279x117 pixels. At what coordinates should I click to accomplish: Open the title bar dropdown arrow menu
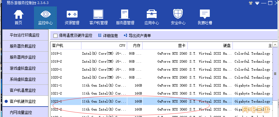coord(257,3)
